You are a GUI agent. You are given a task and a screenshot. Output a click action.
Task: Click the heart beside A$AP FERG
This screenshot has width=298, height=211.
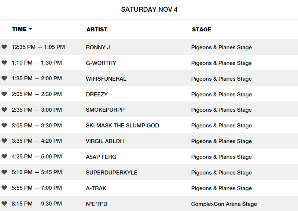pos(4,156)
